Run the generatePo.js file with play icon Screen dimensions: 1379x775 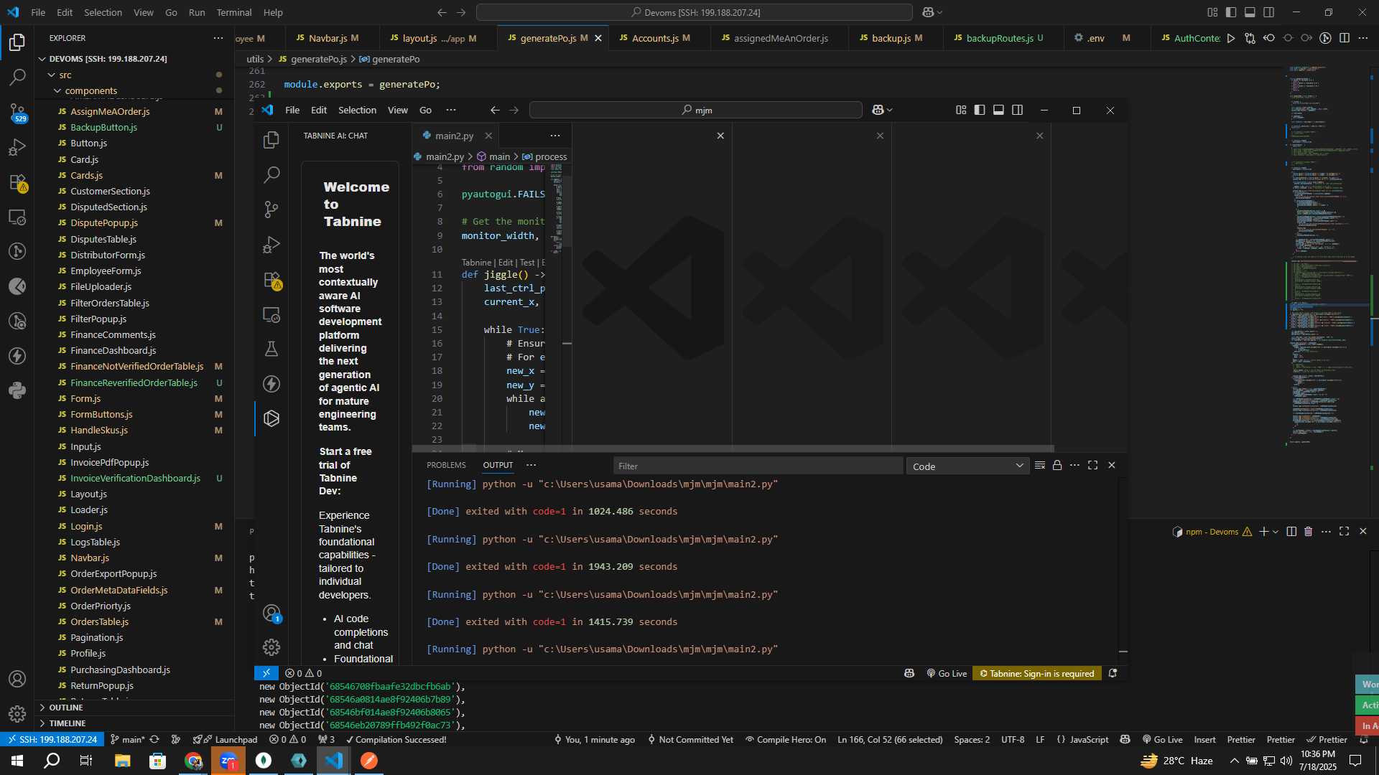pyautogui.click(x=1231, y=38)
